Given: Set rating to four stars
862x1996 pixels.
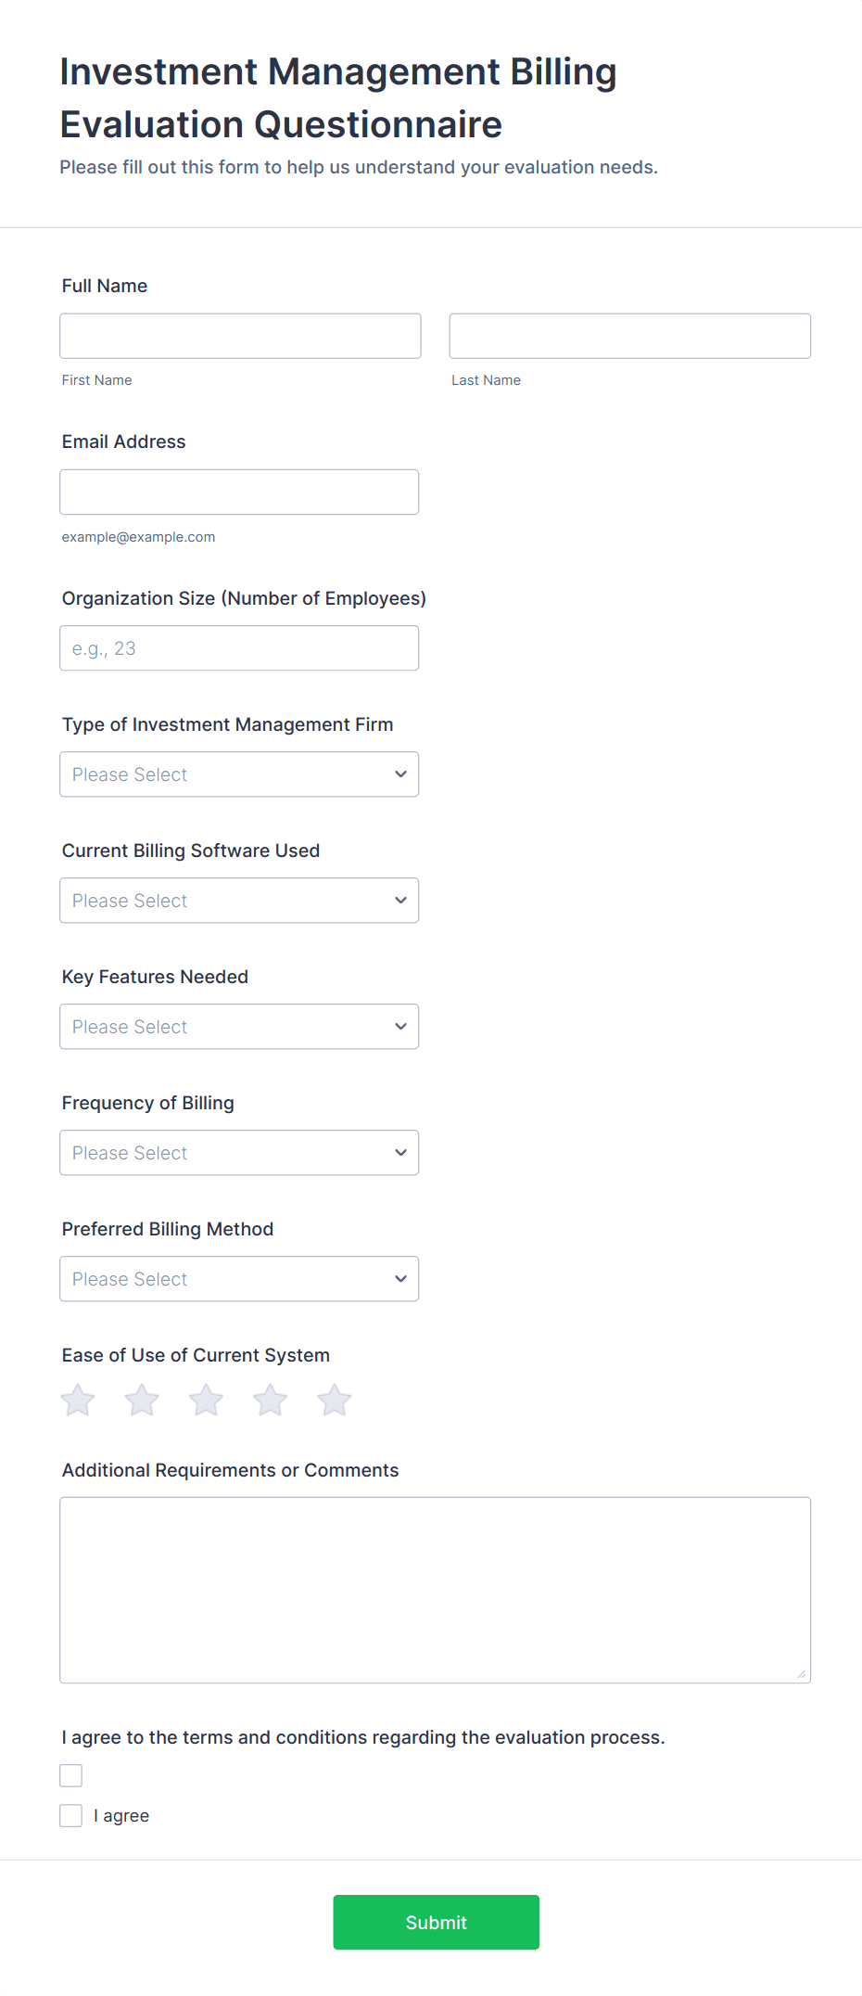Looking at the screenshot, I should tap(271, 1401).
